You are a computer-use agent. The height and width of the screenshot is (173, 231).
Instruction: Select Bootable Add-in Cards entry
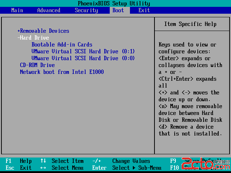pyautogui.click(x=62, y=45)
